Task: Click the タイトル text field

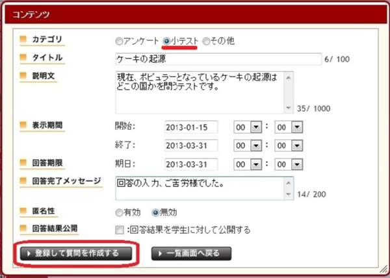Action: point(217,60)
